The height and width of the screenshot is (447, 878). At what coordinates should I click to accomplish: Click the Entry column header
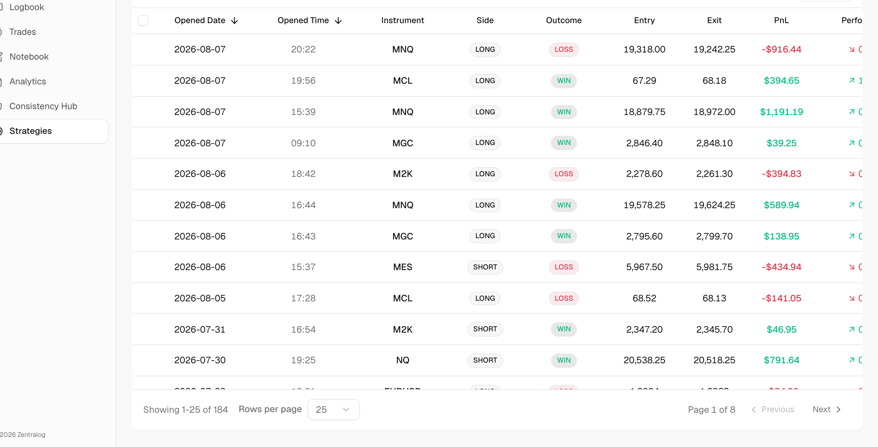click(644, 21)
